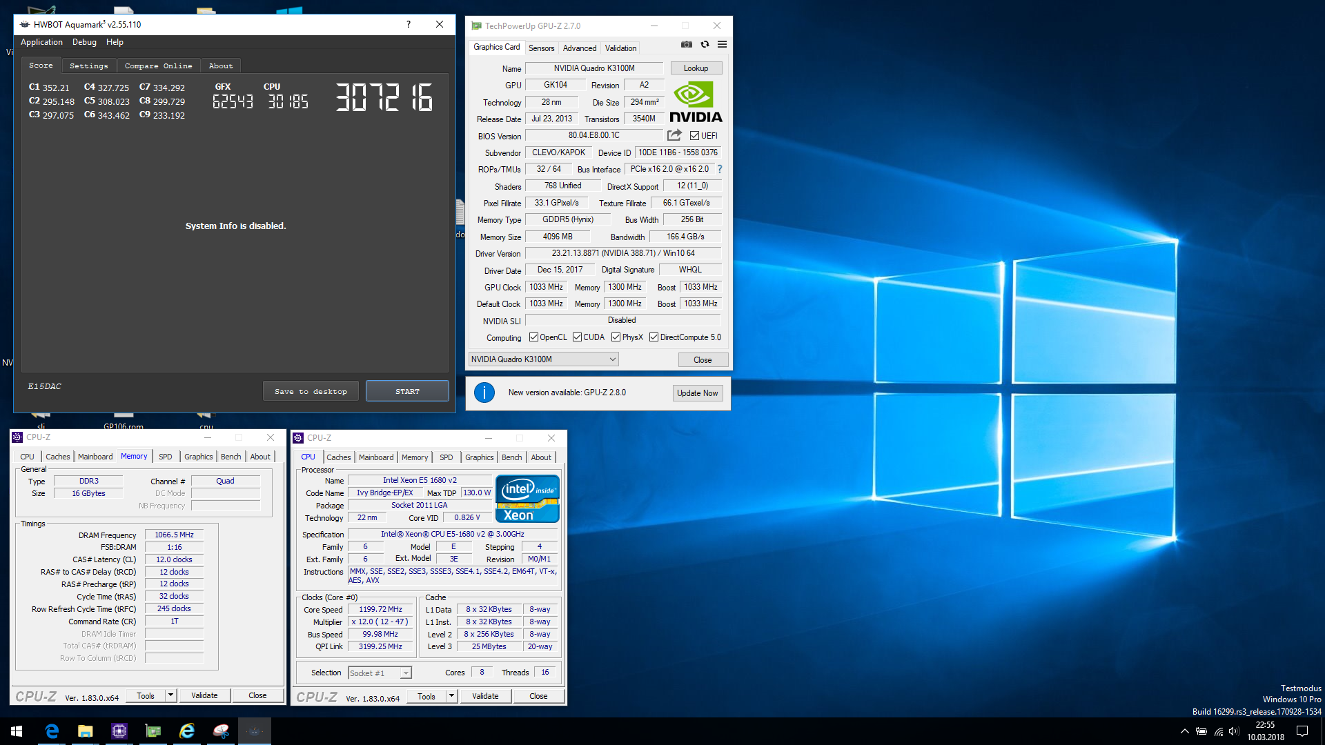The height and width of the screenshot is (745, 1325).
Task: Click the volume icon in system tray
Action: [1234, 731]
